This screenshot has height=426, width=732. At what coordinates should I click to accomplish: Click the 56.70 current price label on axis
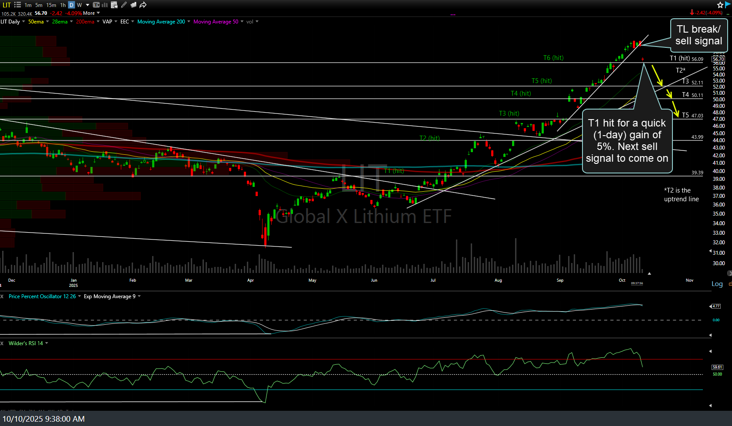(x=718, y=59)
